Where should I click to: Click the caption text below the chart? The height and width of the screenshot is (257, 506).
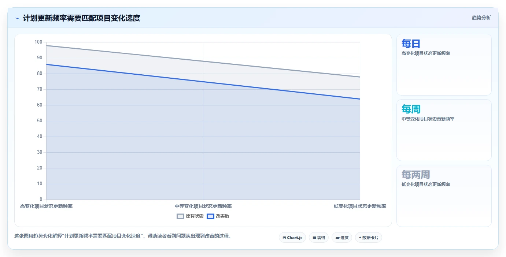(x=123, y=236)
